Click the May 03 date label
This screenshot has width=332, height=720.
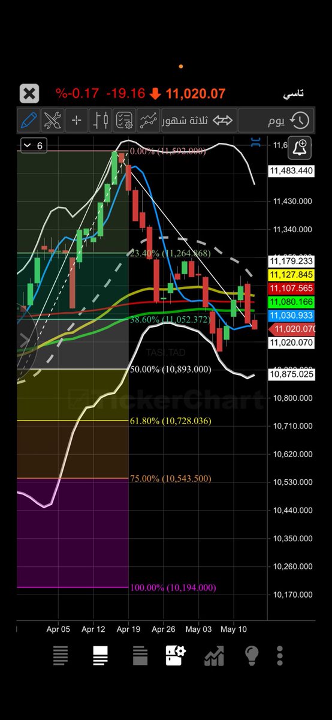[x=198, y=629]
